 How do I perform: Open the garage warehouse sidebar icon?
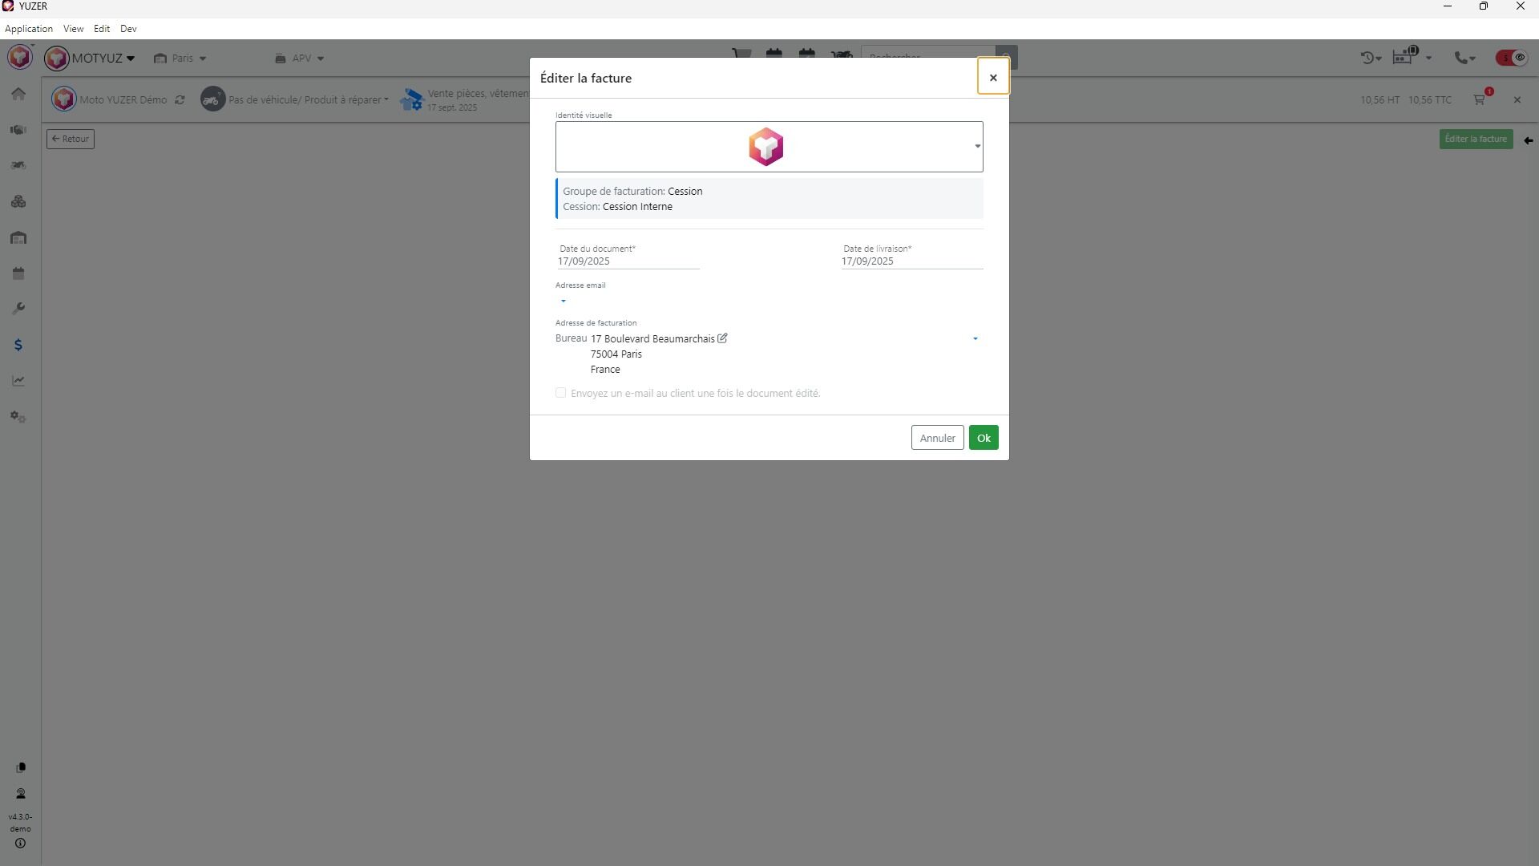pyautogui.click(x=18, y=237)
